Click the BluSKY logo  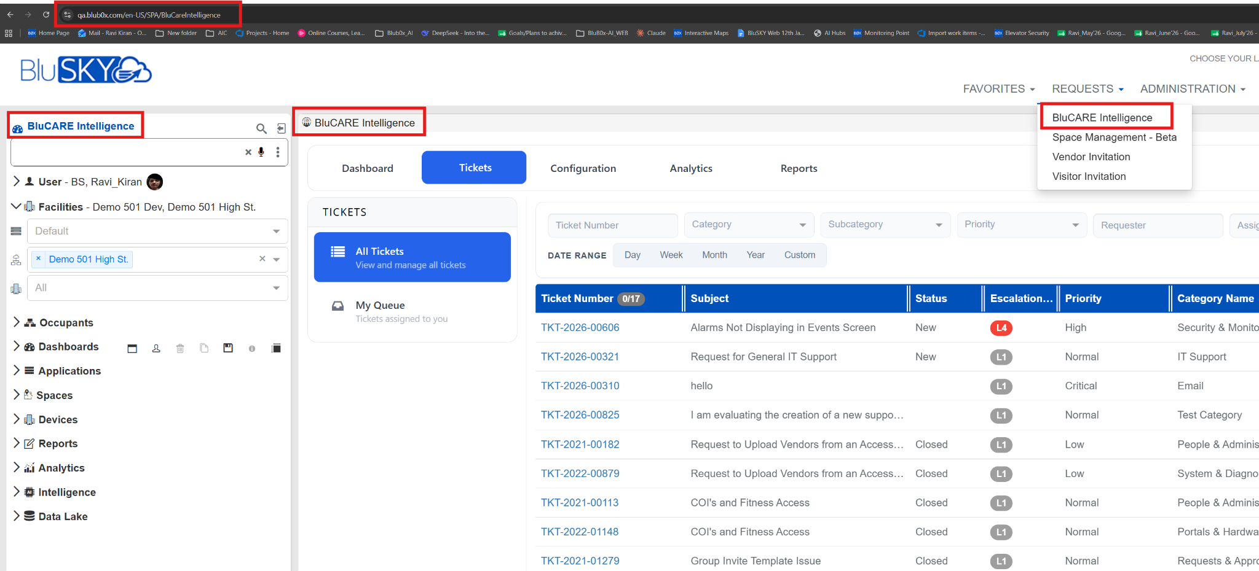pyautogui.click(x=86, y=70)
